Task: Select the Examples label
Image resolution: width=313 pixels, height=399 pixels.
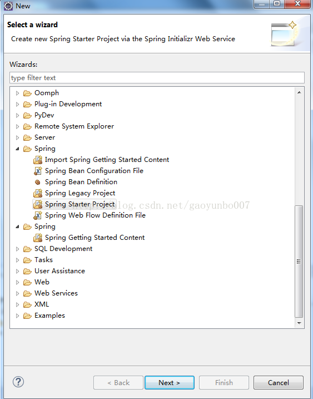Action: [x=49, y=316]
